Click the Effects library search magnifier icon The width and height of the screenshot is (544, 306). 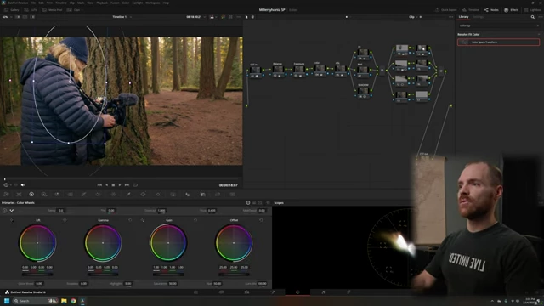pyautogui.click(x=533, y=17)
